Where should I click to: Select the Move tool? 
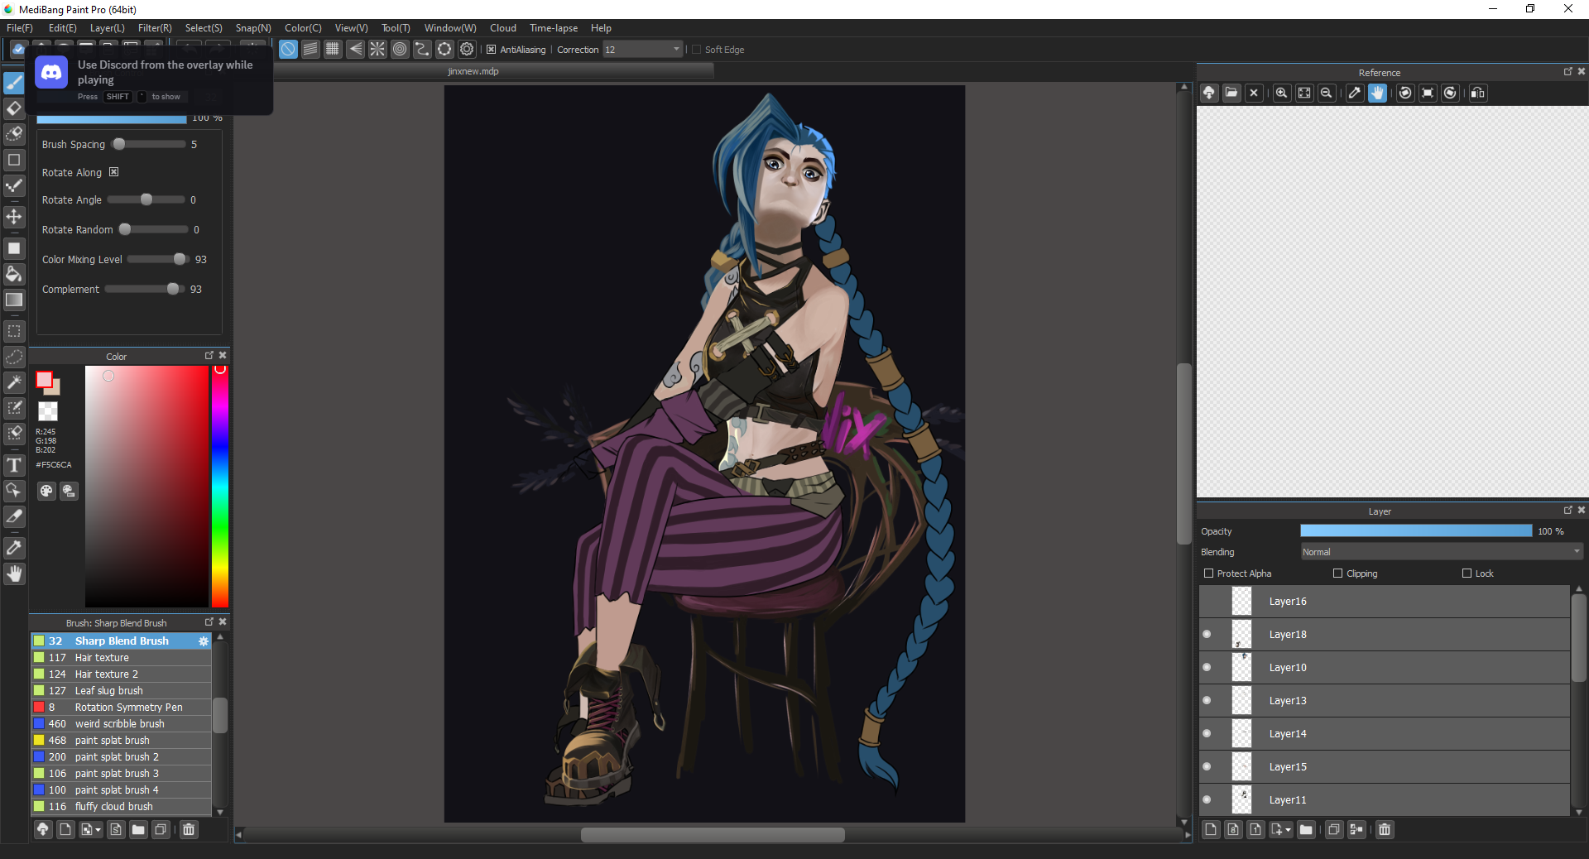pos(14,217)
